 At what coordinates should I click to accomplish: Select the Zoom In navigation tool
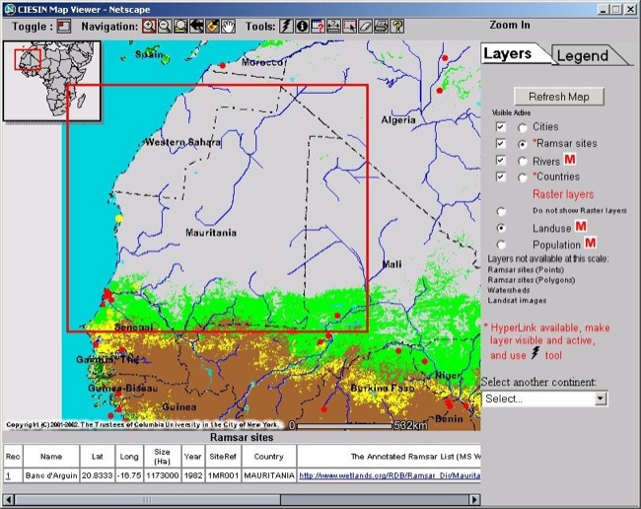click(149, 26)
